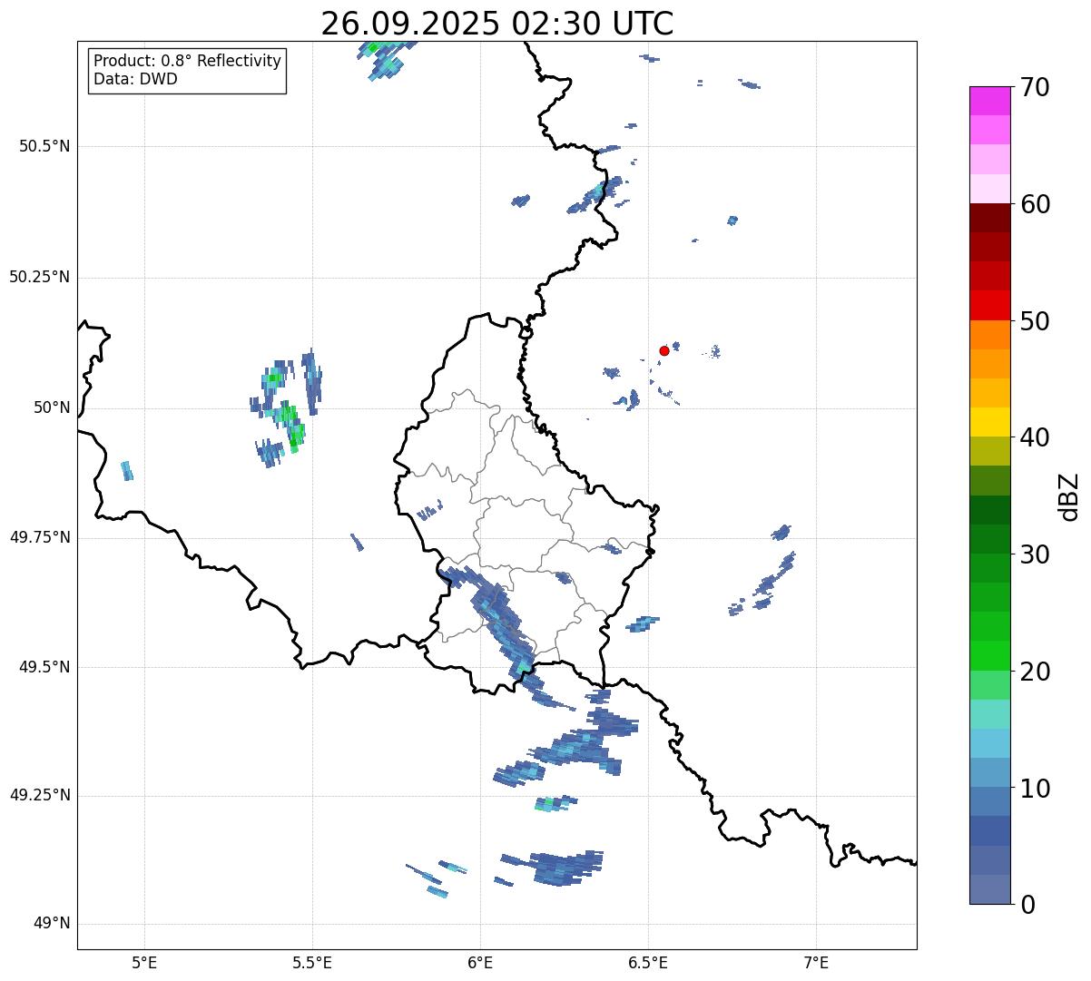Click the 49°N latitude label
The image size is (1091, 981).
[x=51, y=924]
